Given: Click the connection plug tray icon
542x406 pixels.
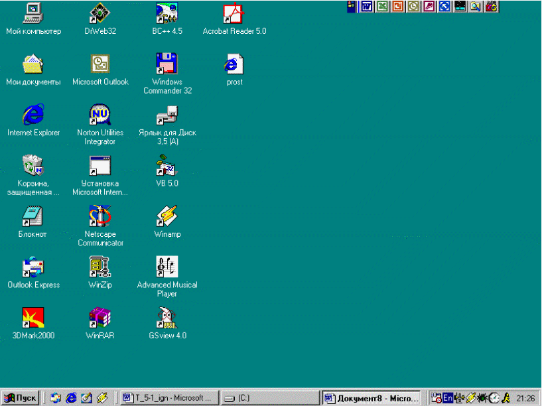Looking at the screenshot, I should tap(459, 398).
